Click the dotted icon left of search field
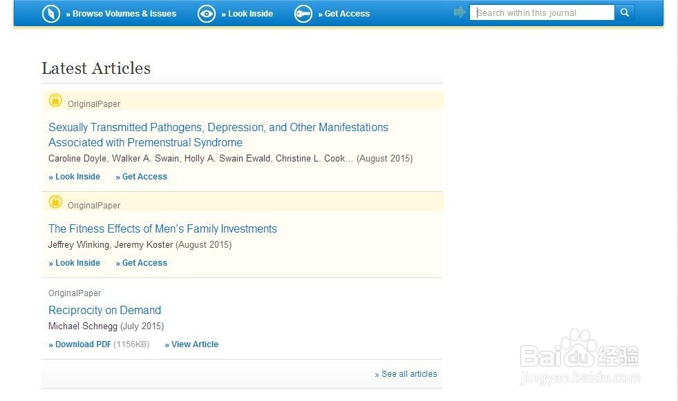This screenshot has width=678, height=401. tap(460, 12)
